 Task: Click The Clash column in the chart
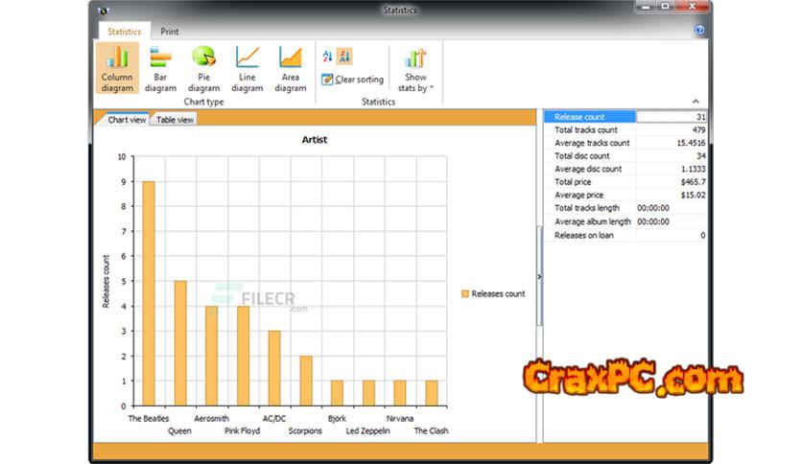click(432, 393)
